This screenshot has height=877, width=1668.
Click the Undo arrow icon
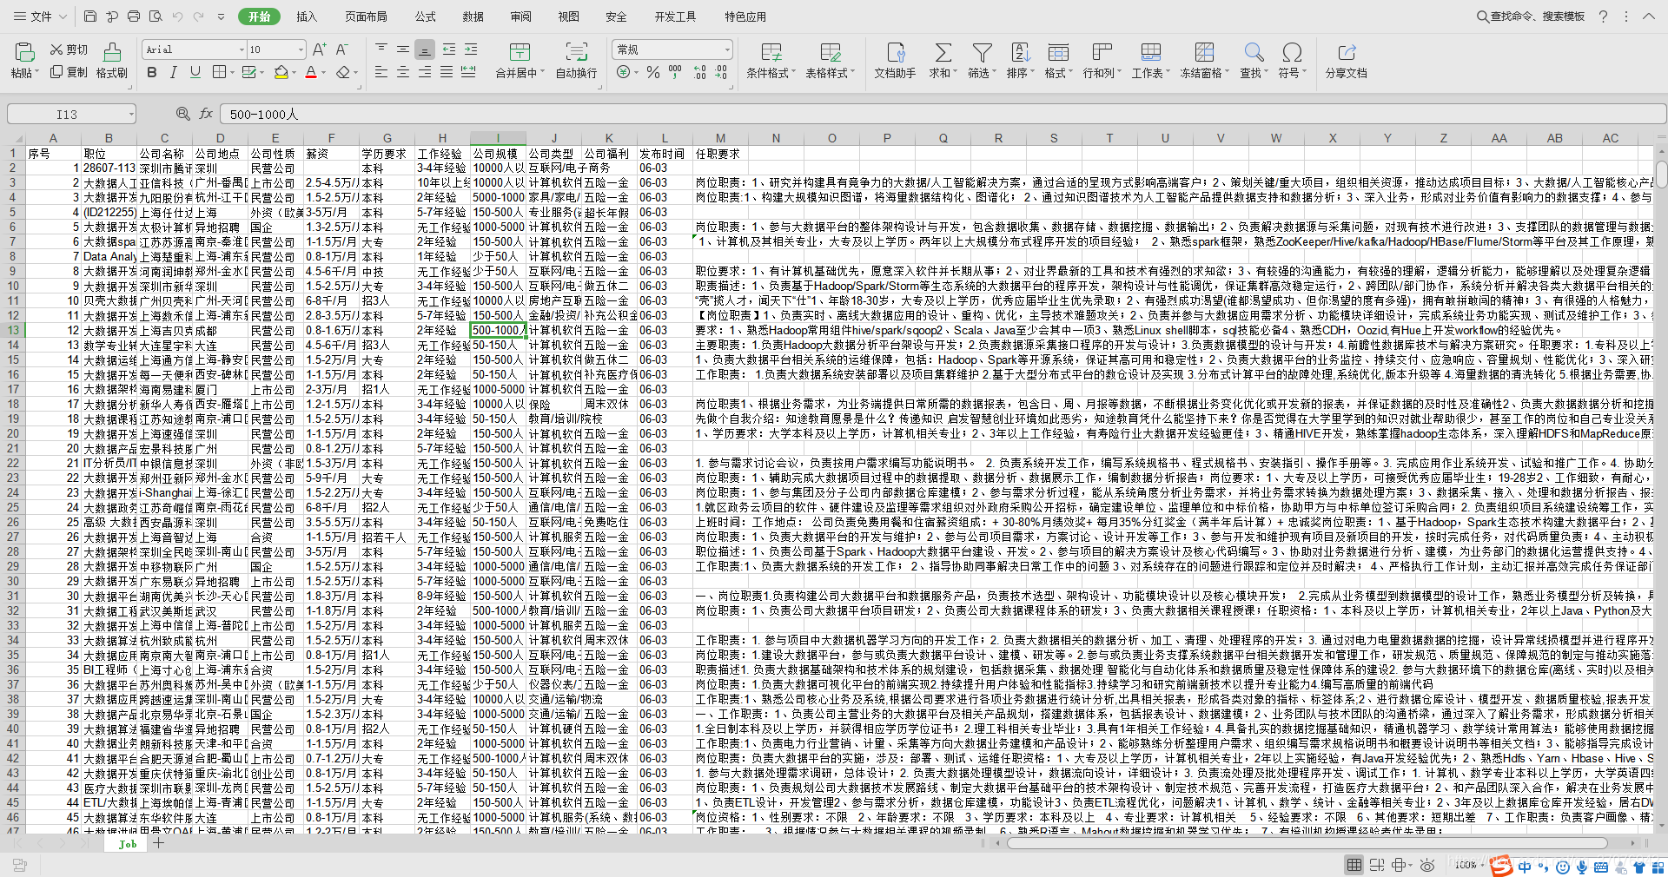(177, 16)
